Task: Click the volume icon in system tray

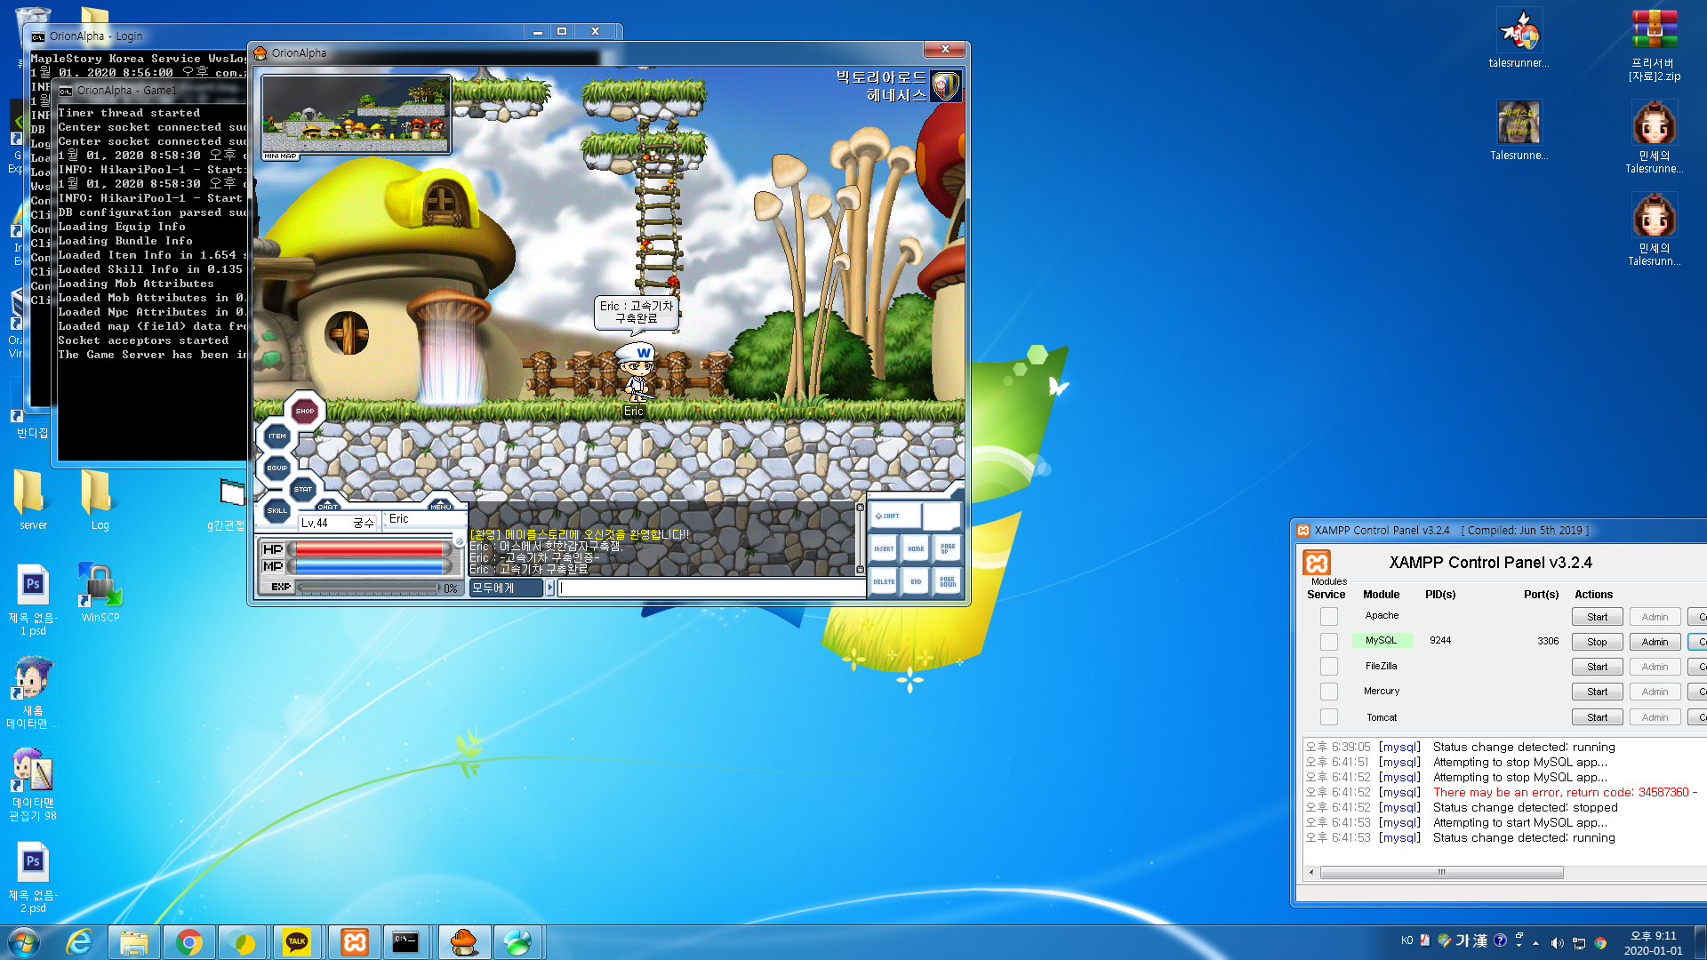Action: click(1557, 942)
